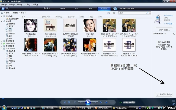Select 最近新增 under 媒體櫃 library
This screenshot has height=110, width=176.
point(12,24)
